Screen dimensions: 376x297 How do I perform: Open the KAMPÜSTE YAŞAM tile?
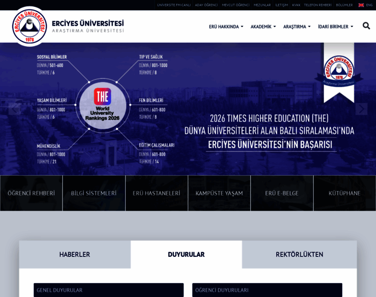coord(219,193)
